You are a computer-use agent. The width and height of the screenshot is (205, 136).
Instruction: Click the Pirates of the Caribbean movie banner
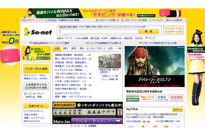coord(154,66)
